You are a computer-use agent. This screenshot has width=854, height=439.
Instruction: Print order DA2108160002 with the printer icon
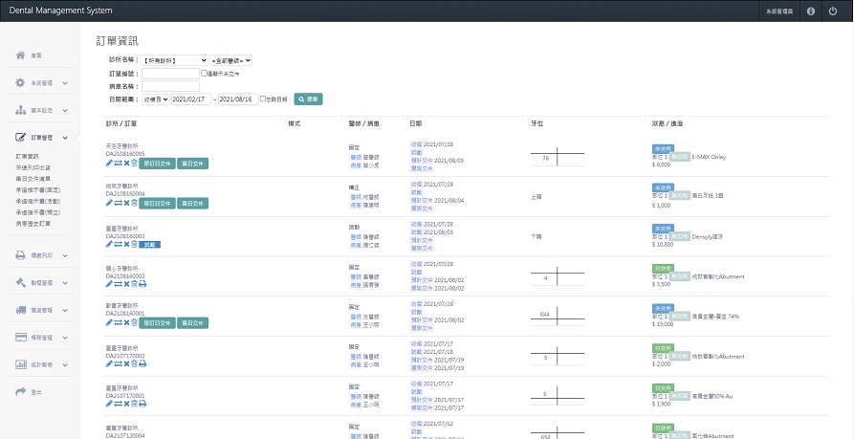coord(142,284)
